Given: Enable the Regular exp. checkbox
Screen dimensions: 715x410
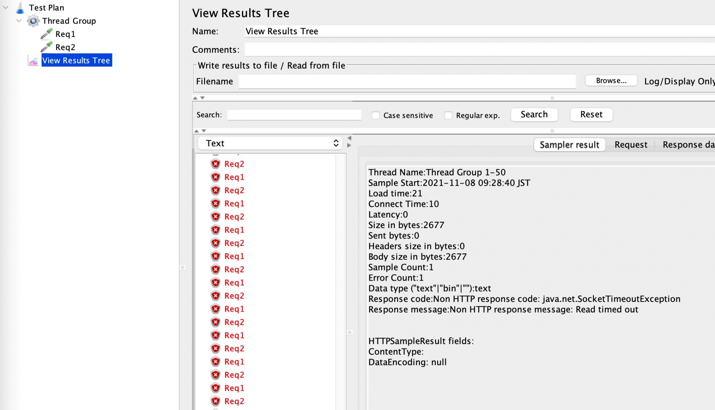Looking at the screenshot, I should [x=448, y=115].
